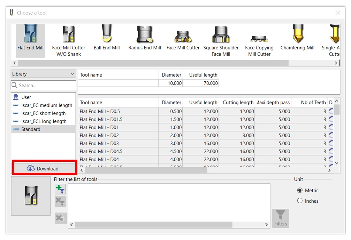Select the Face Copying Mill Cutter icon
This screenshot has height=240, width=351.
pos(259,40)
